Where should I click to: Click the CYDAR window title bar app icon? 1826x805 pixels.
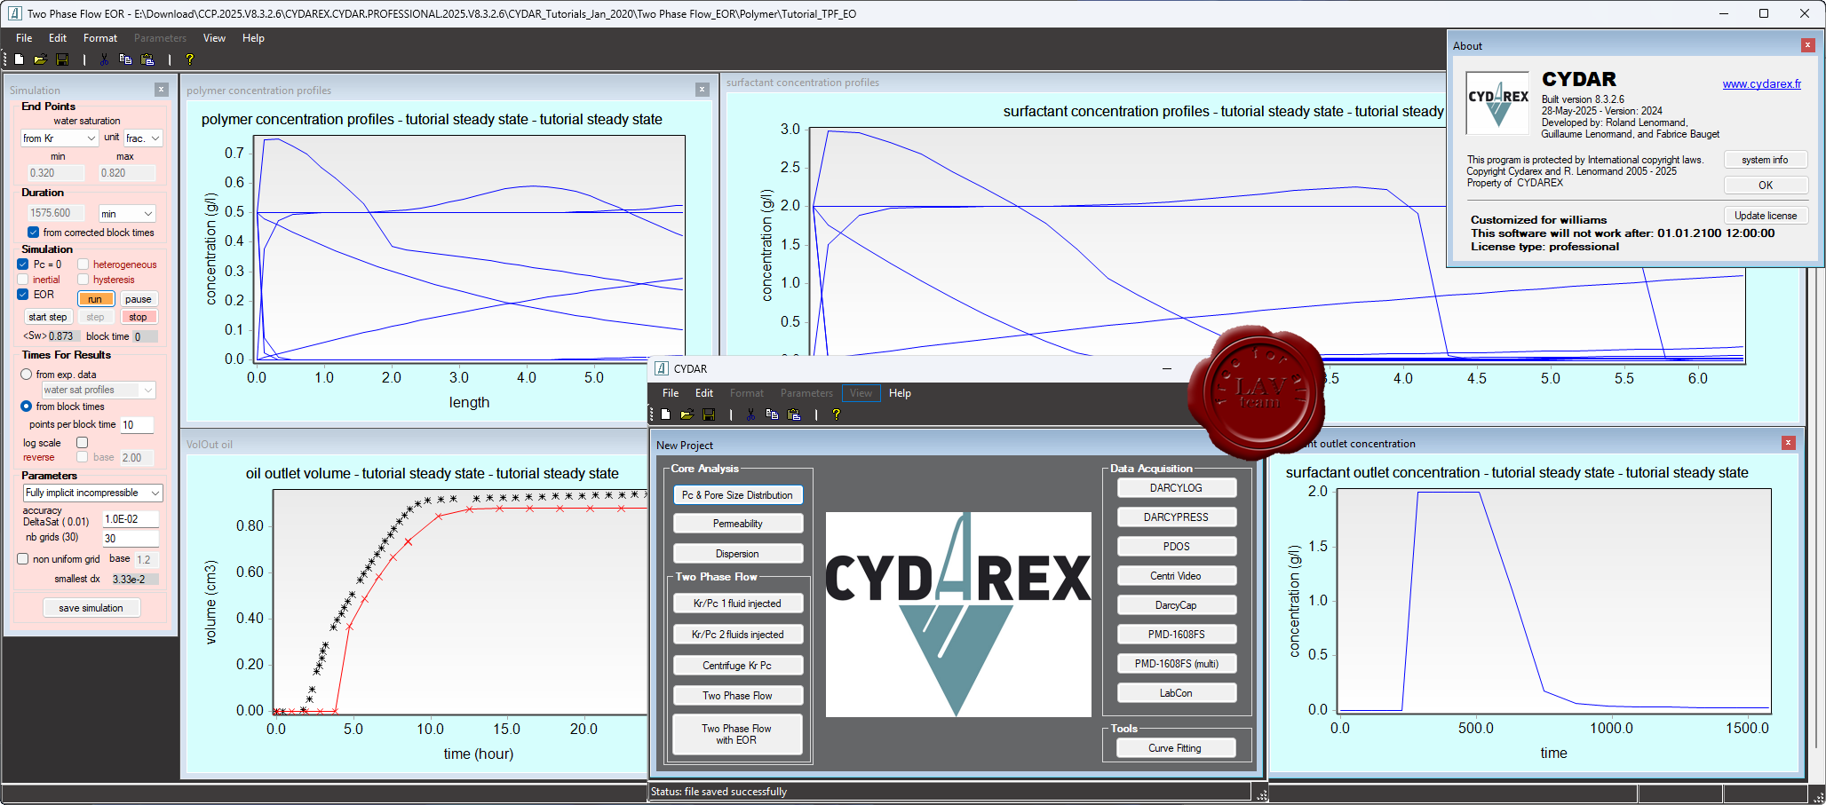click(661, 368)
